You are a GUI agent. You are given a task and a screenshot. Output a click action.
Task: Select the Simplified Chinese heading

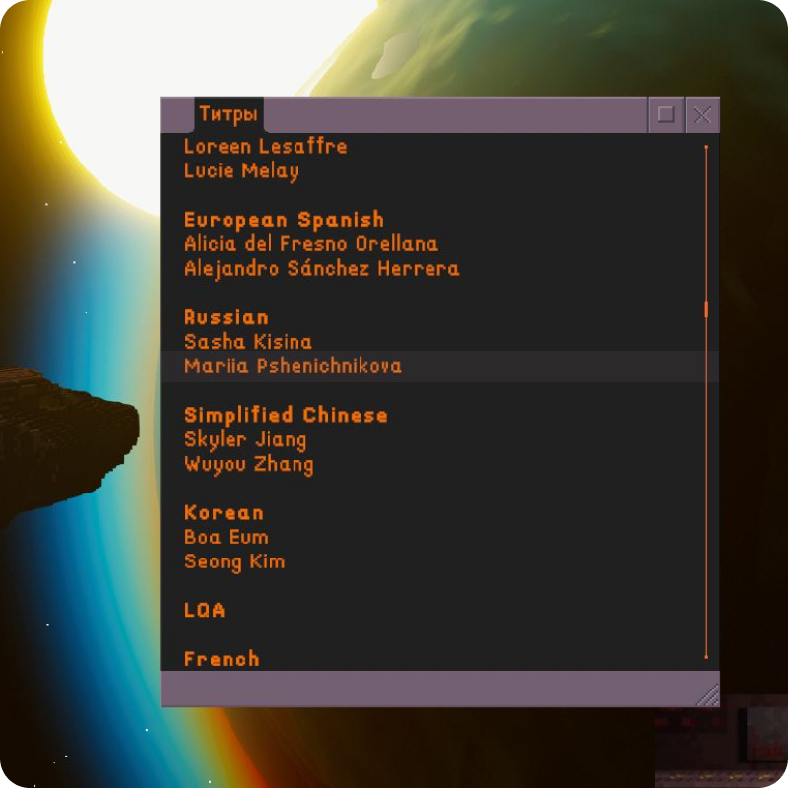286,415
